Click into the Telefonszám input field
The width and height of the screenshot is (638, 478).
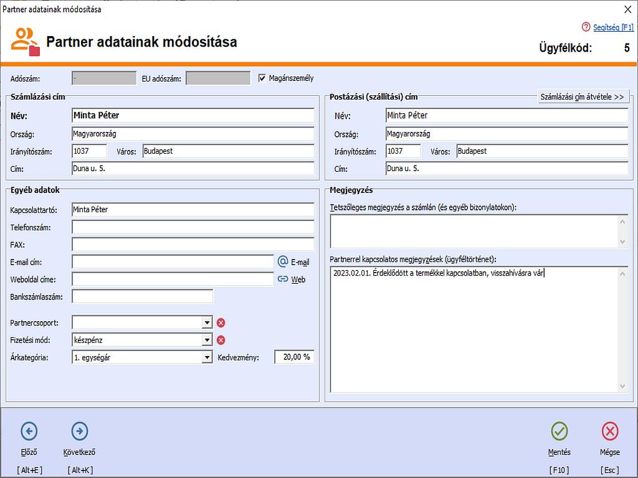pos(193,227)
